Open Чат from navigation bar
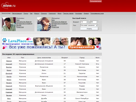 tap(31, 13)
